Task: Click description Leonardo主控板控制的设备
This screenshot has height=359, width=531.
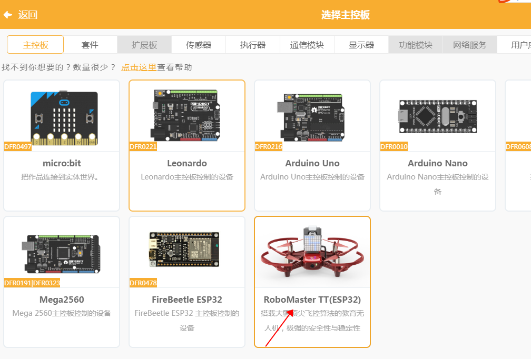Action: tap(187, 177)
